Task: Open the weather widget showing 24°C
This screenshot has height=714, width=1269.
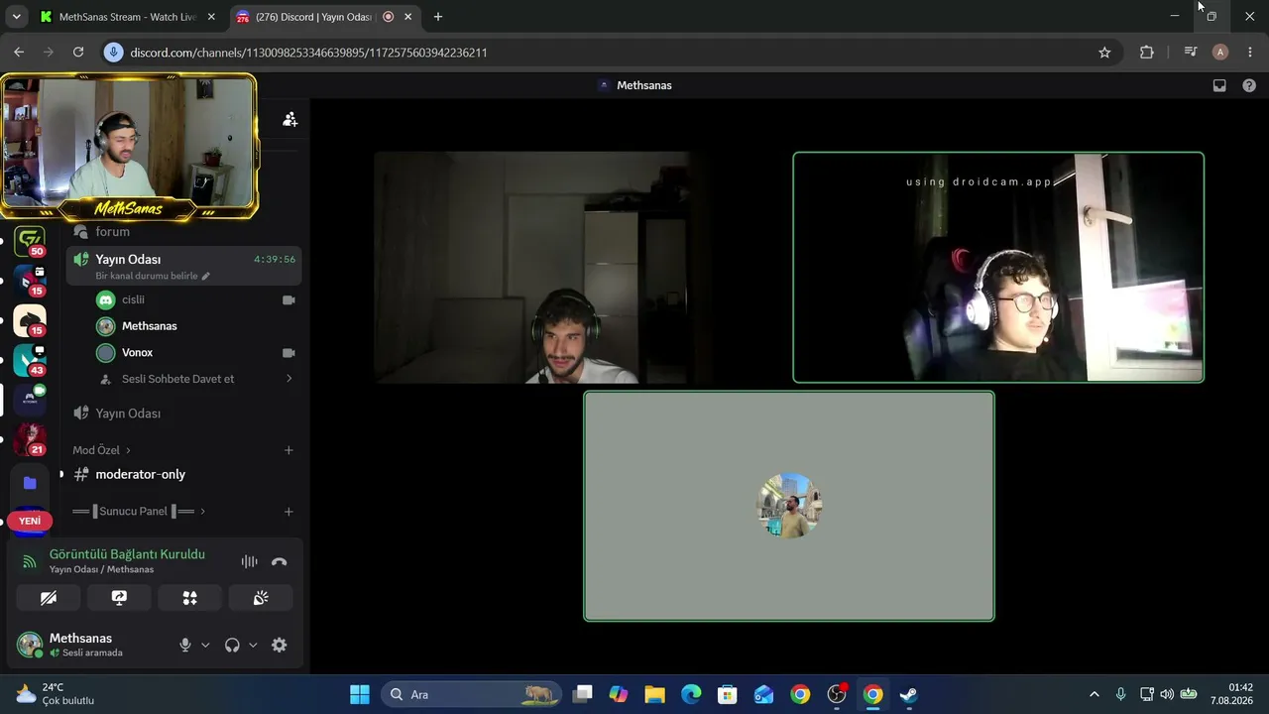Action: pos(56,694)
